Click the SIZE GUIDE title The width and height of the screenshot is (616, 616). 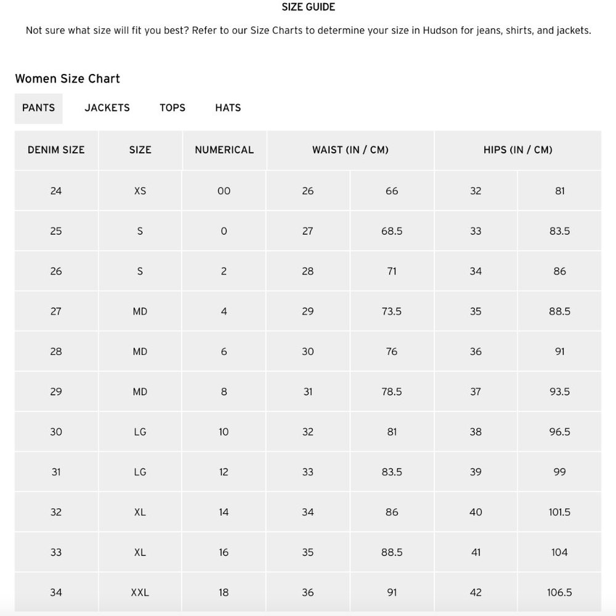click(309, 7)
